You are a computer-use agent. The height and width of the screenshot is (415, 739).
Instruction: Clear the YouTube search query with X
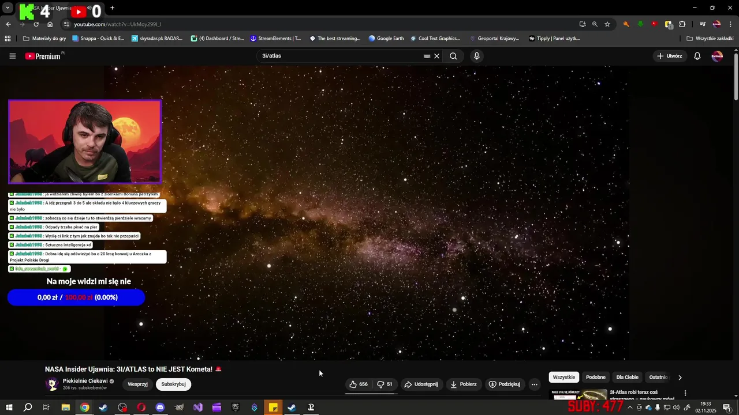(436, 56)
